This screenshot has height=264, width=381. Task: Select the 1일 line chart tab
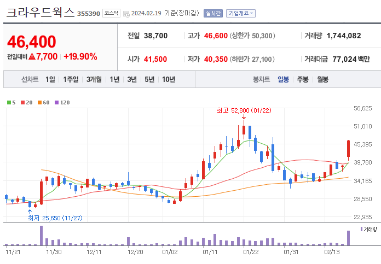click(50, 79)
